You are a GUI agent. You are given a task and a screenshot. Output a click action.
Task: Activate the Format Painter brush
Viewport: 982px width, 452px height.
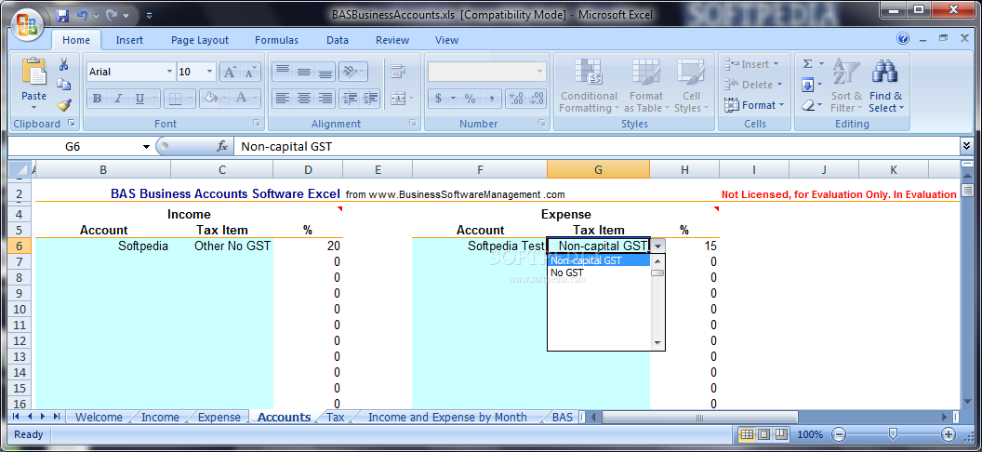click(x=63, y=104)
